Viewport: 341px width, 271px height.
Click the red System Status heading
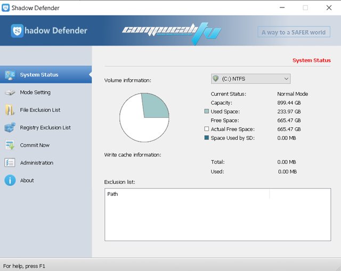click(311, 60)
